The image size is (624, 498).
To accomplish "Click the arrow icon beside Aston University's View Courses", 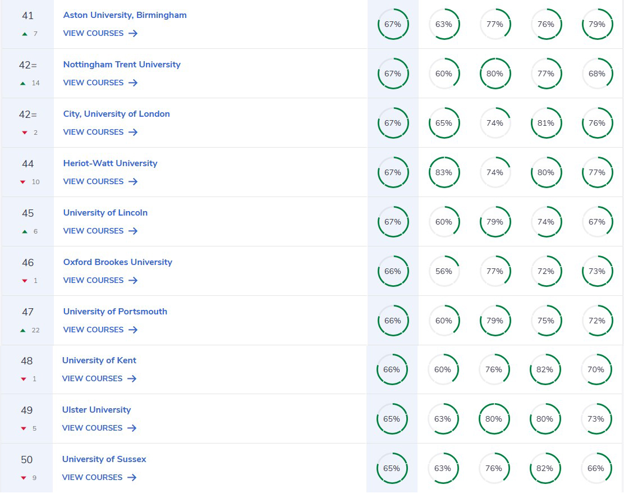I will pyautogui.click(x=132, y=33).
